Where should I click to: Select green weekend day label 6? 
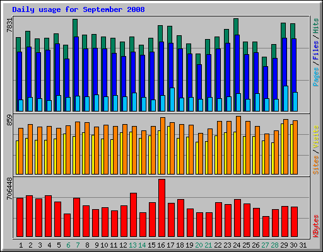[x=68, y=245]
